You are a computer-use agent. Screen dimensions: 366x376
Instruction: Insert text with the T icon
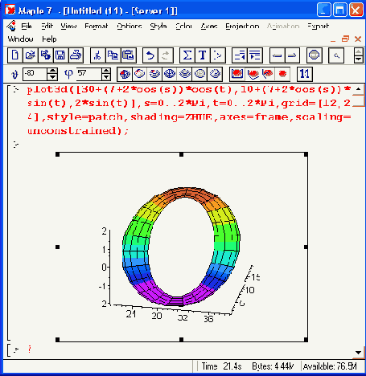203,55
